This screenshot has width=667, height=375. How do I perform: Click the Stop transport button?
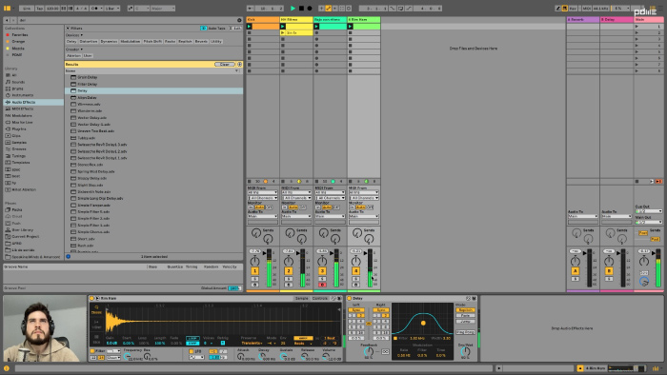pyautogui.click(x=301, y=8)
